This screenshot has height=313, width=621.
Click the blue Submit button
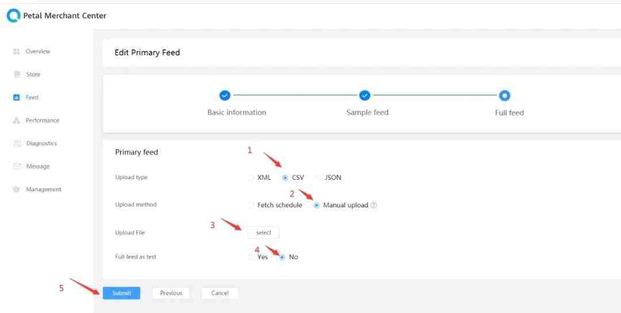(121, 293)
